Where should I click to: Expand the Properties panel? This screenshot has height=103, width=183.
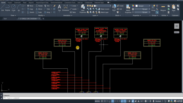point(137,15)
